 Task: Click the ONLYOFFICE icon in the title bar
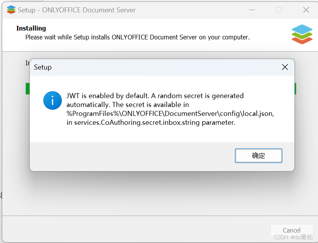click(11, 10)
